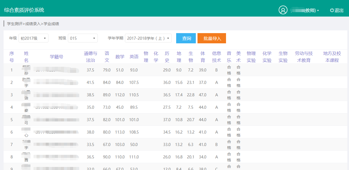This screenshot has width=349, height=170.
Task: Open the 班级 class dropdown showing 015
Action: tap(83, 38)
